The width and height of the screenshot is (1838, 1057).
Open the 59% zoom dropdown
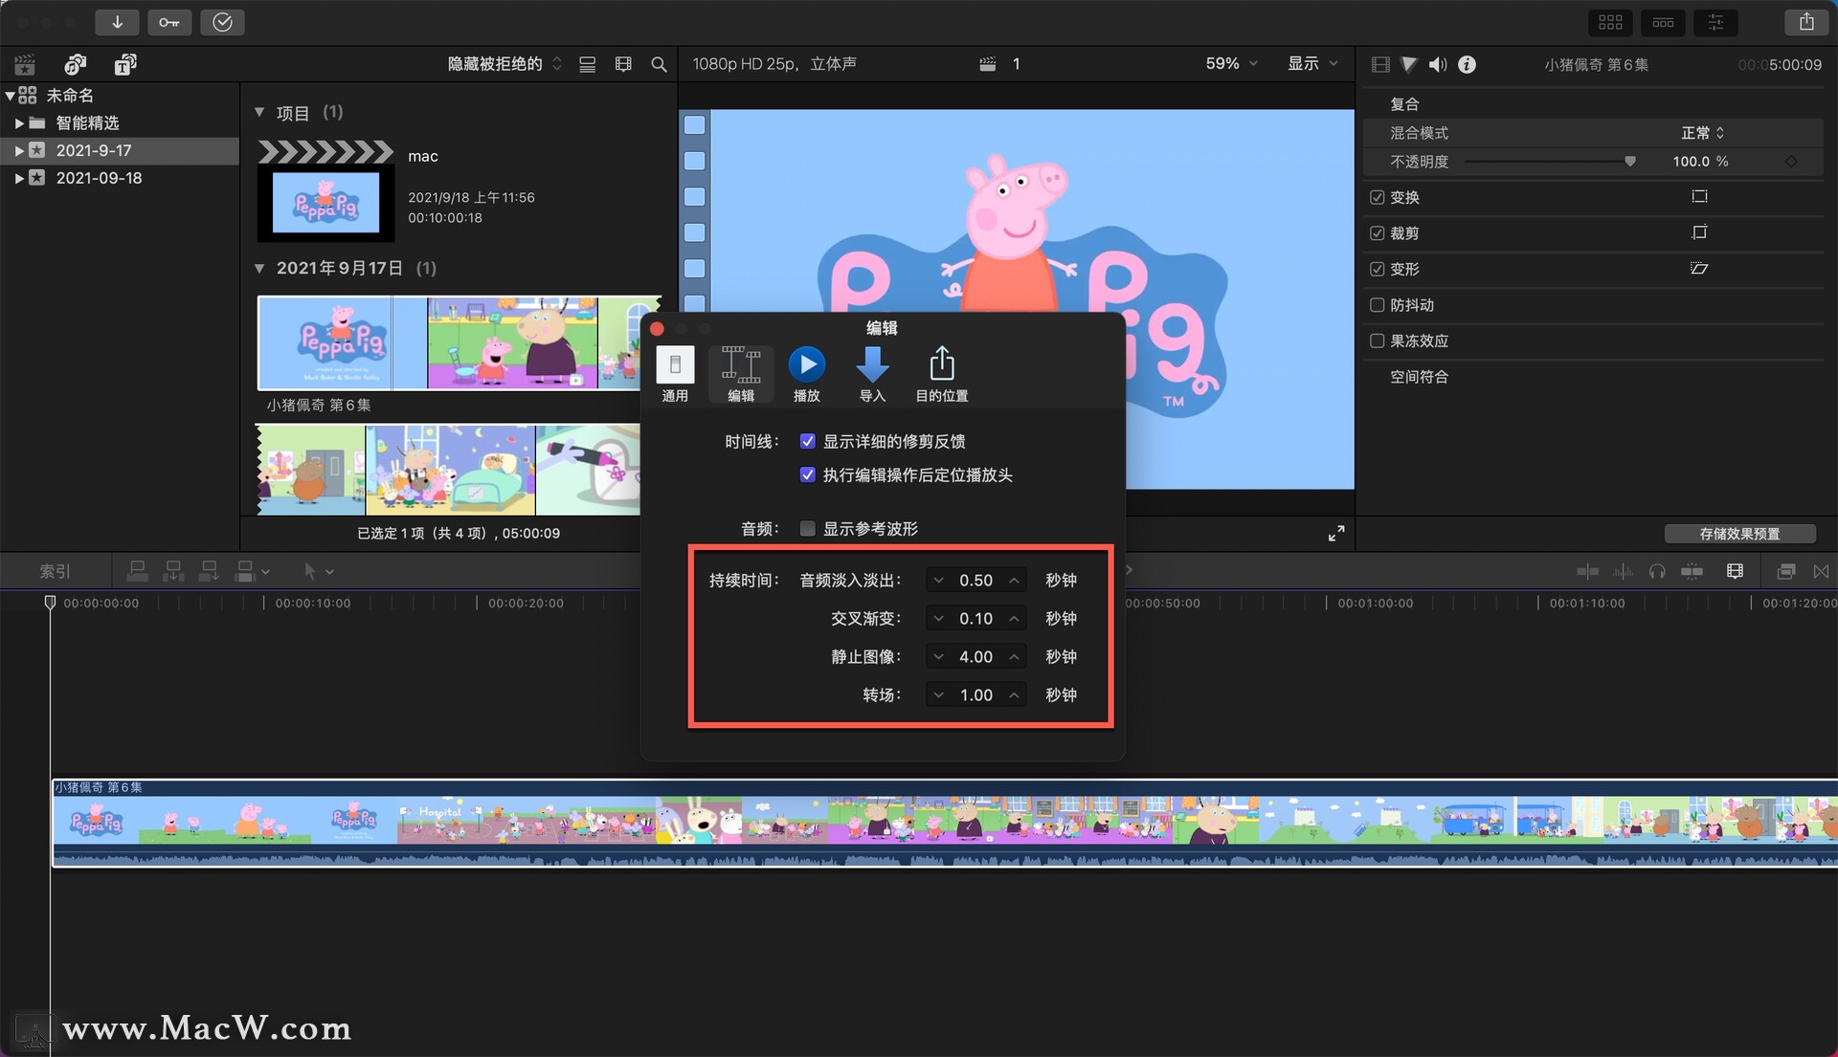click(x=1231, y=63)
